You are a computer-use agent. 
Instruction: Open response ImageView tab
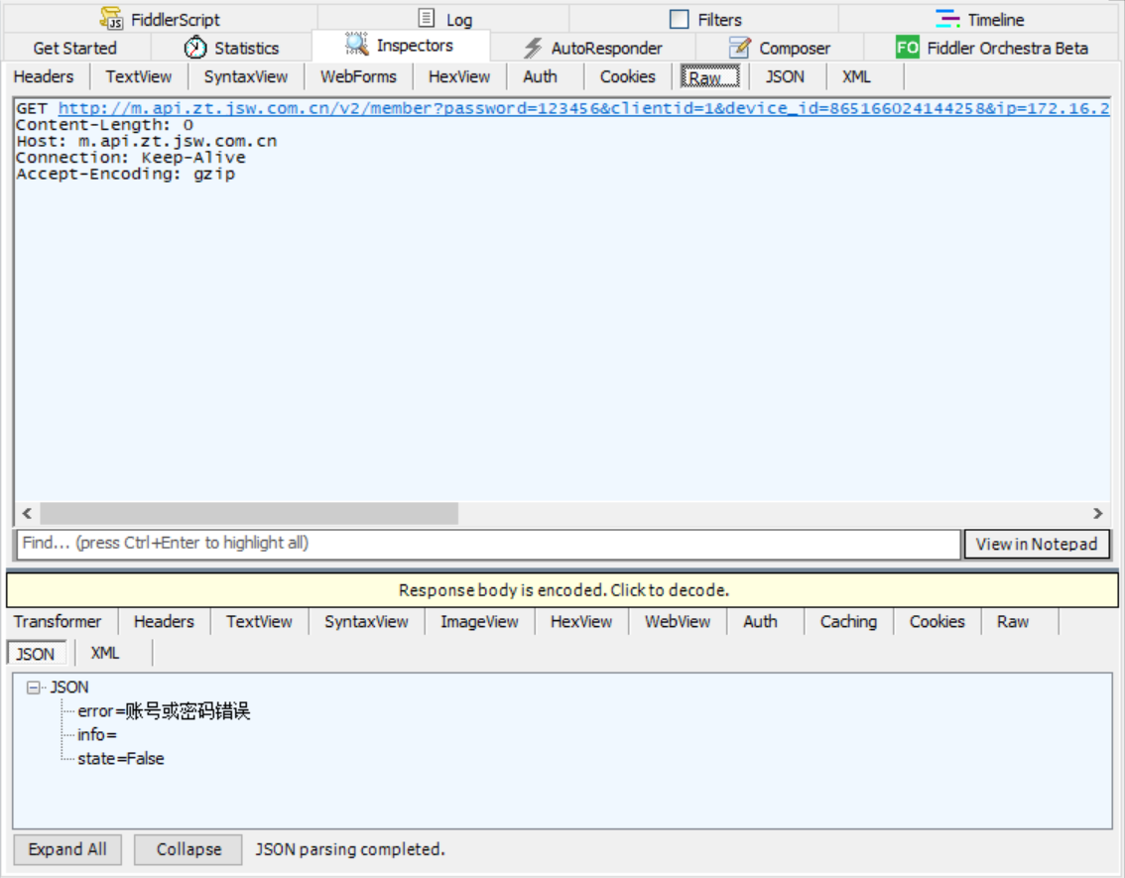pos(479,622)
